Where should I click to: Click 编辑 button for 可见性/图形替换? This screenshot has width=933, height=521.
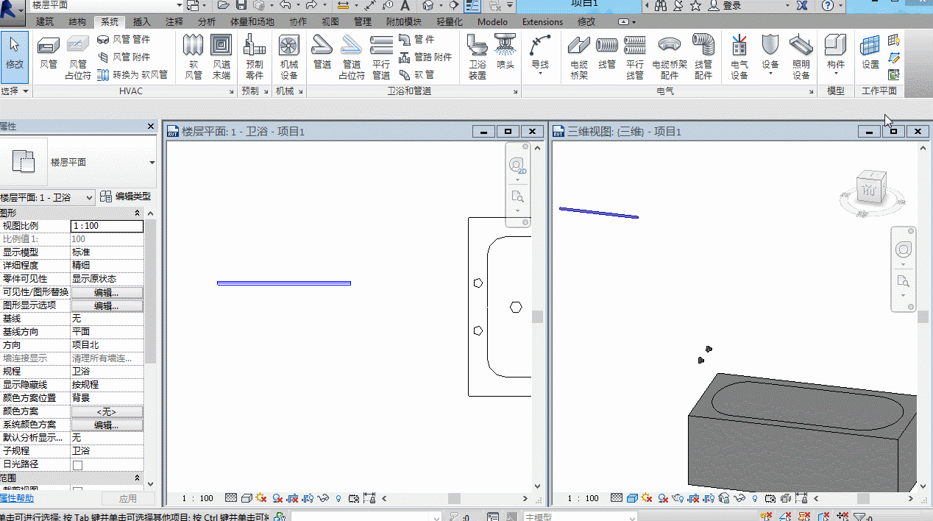point(107,292)
